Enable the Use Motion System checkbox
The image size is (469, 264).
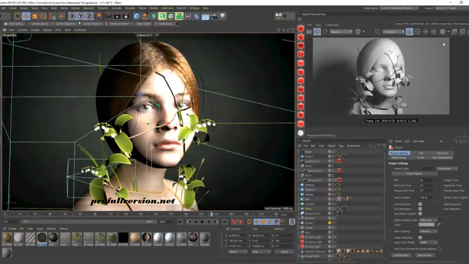pos(420,213)
